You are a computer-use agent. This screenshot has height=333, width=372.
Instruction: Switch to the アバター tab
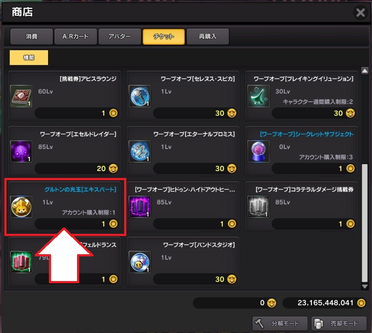[120, 36]
